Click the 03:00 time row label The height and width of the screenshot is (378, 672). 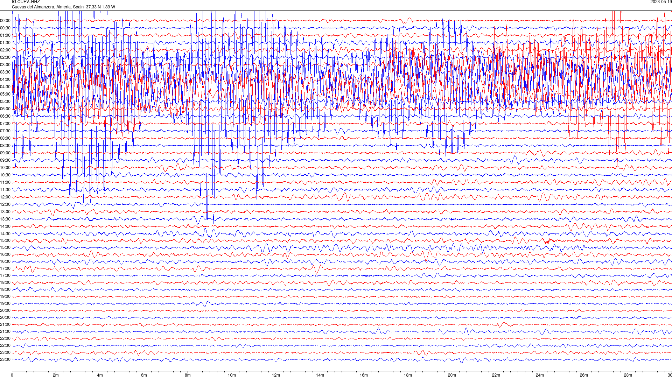click(x=5, y=65)
